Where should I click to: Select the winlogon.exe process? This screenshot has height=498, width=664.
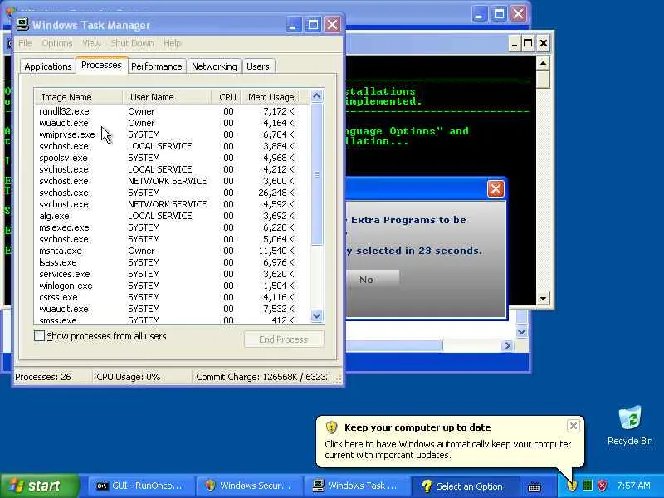point(172,286)
